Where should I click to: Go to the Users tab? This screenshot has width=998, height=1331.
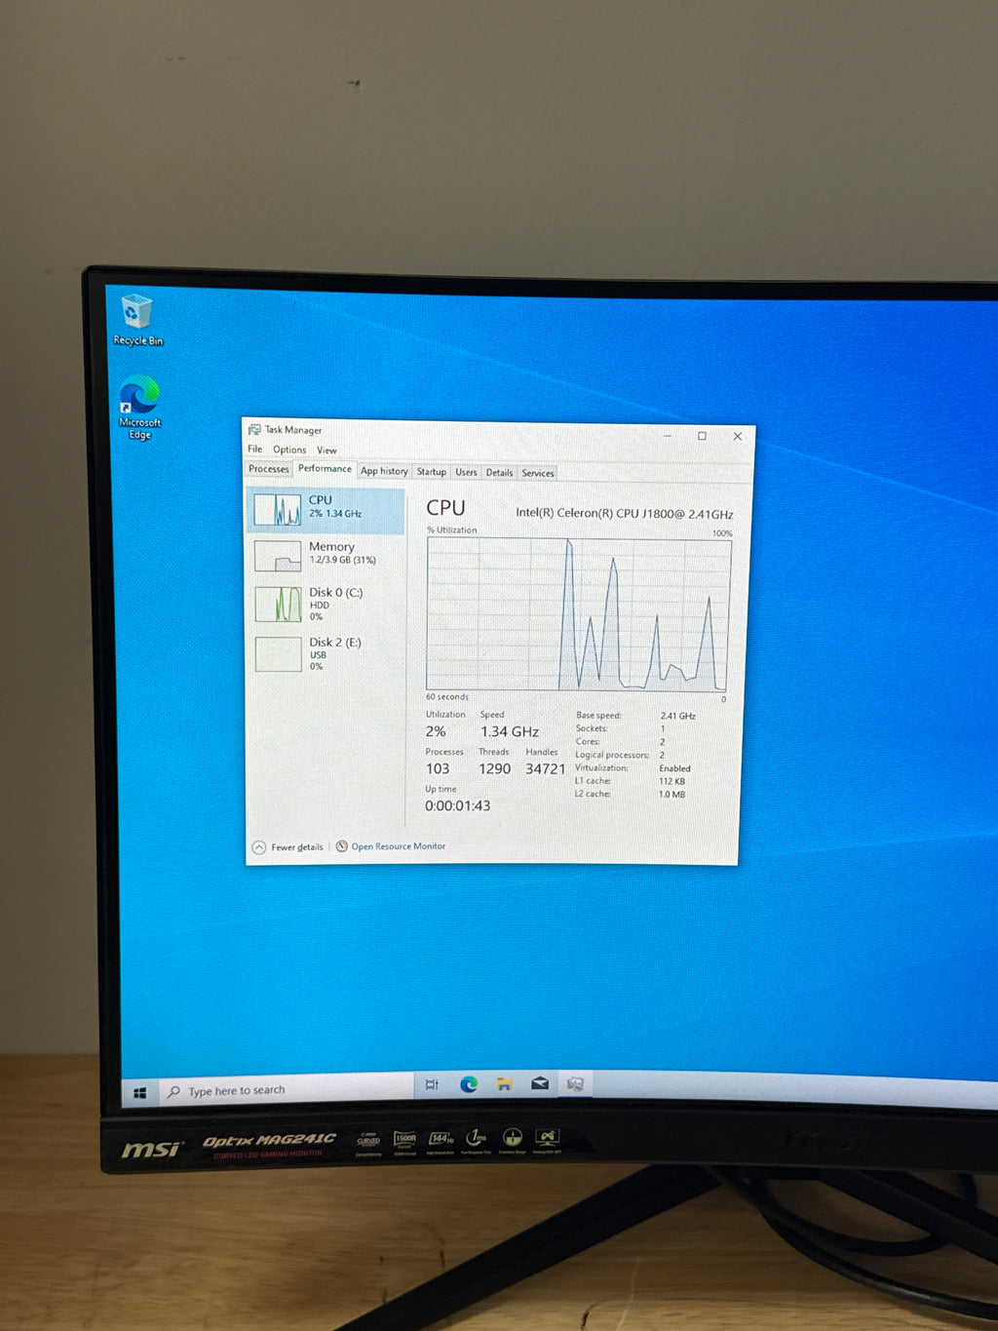click(467, 472)
